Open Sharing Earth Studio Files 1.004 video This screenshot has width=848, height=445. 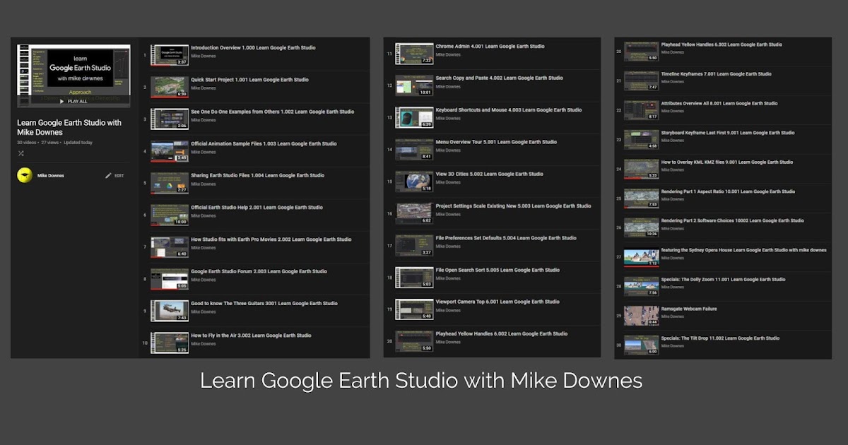(257, 175)
